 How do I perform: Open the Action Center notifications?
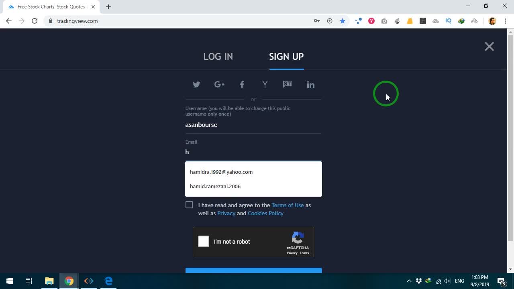502,281
